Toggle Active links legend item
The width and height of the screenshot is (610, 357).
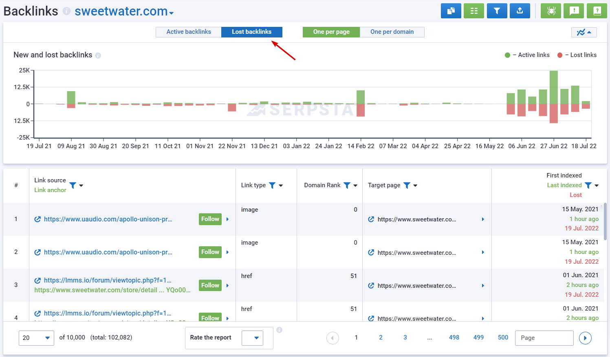[x=527, y=55]
